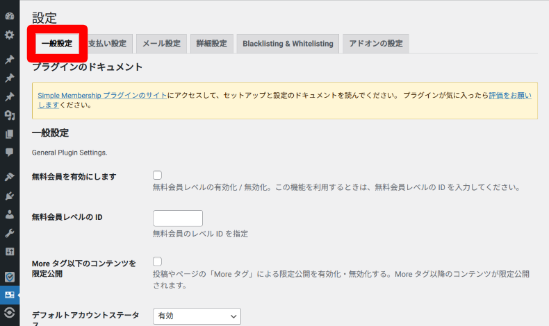Open the middle pushpin icon of three

pyautogui.click(x=10, y=78)
